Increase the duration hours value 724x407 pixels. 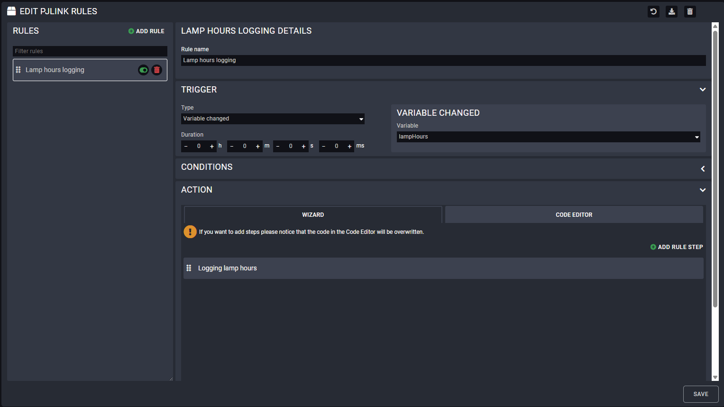(x=212, y=147)
